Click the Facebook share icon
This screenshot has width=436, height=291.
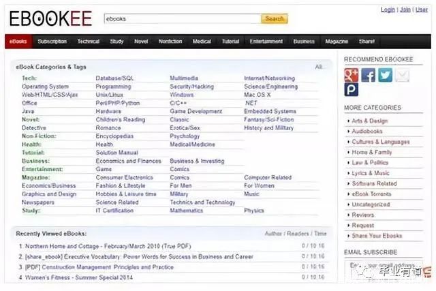click(368, 75)
